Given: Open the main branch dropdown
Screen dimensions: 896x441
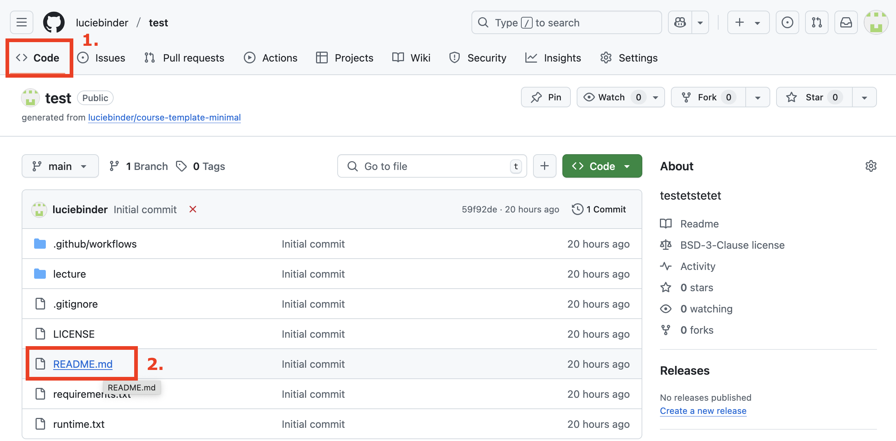Looking at the screenshot, I should tap(60, 166).
